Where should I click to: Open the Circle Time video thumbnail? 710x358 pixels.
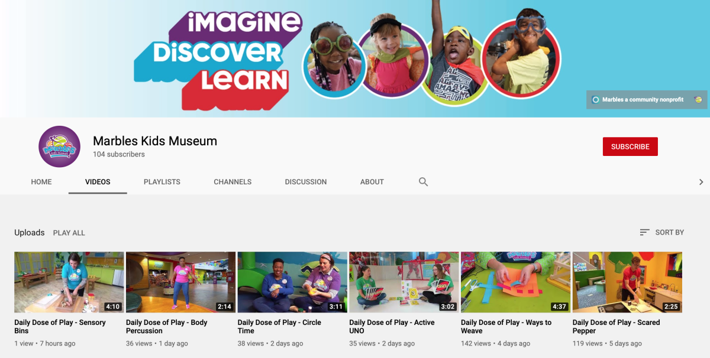(x=292, y=282)
